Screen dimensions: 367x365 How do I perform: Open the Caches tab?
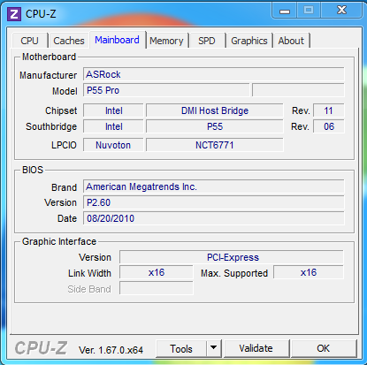(69, 41)
